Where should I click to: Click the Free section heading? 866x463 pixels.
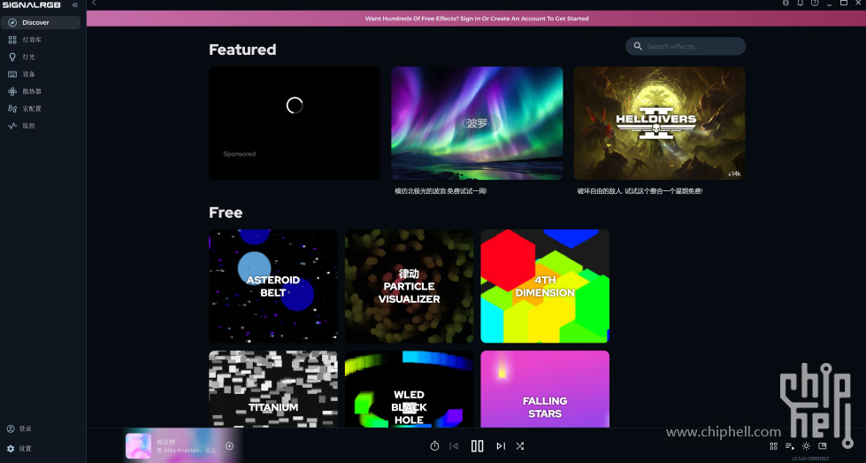coord(226,212)
